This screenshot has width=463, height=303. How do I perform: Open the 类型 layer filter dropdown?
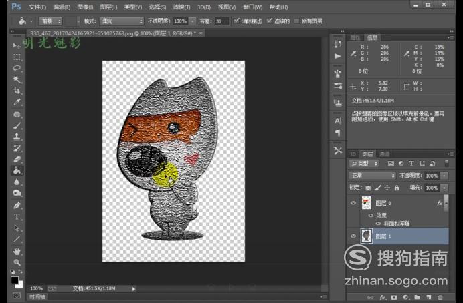[364, 164]
